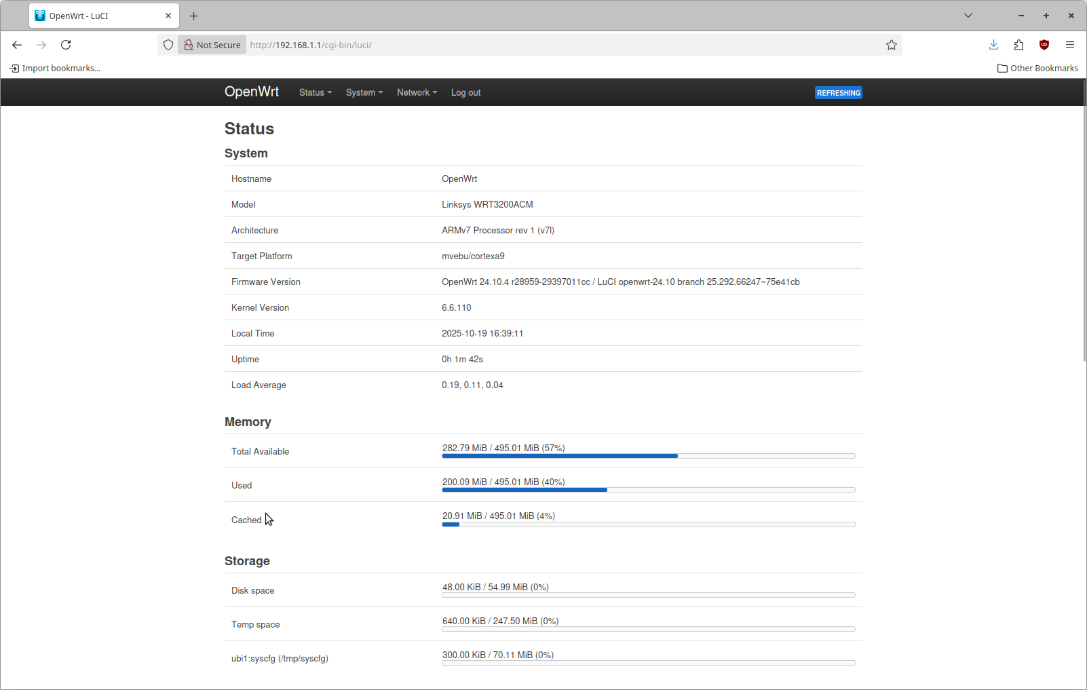This screenshot has height=690, width=1087.
Task: Close the OpenWrt - LuCI tab
Action: (x=168, y=16)
